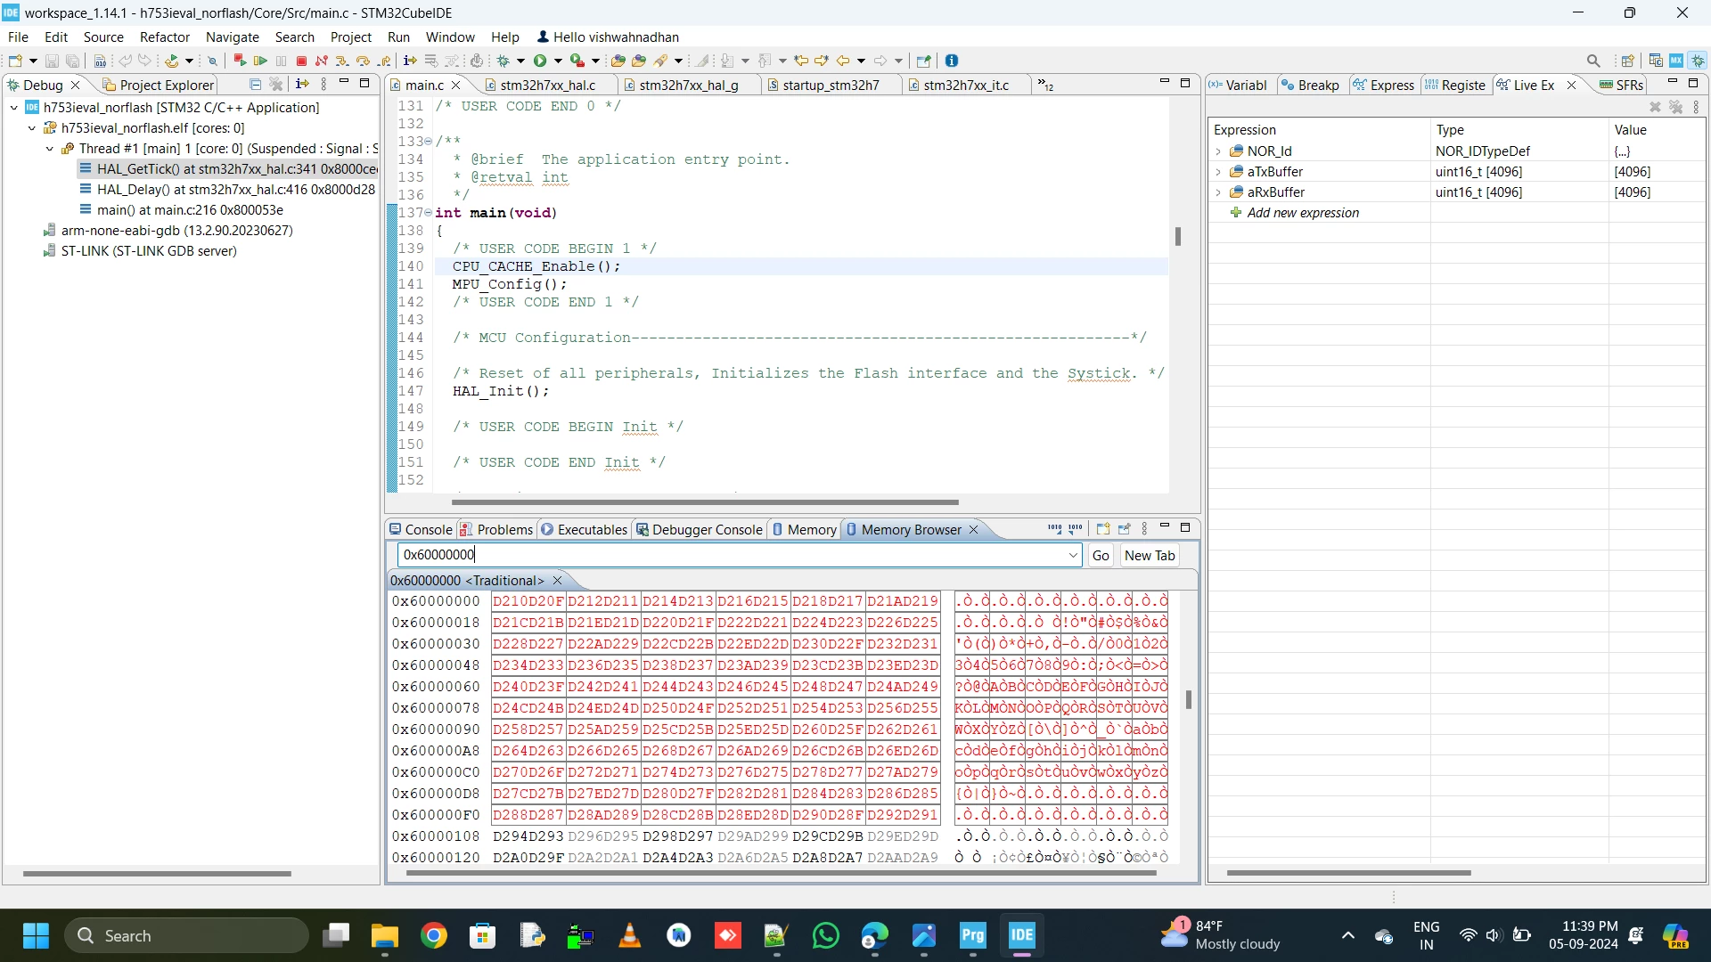
Task: Click the red Terminate debug icon
Action: click(x=301, y=61)
